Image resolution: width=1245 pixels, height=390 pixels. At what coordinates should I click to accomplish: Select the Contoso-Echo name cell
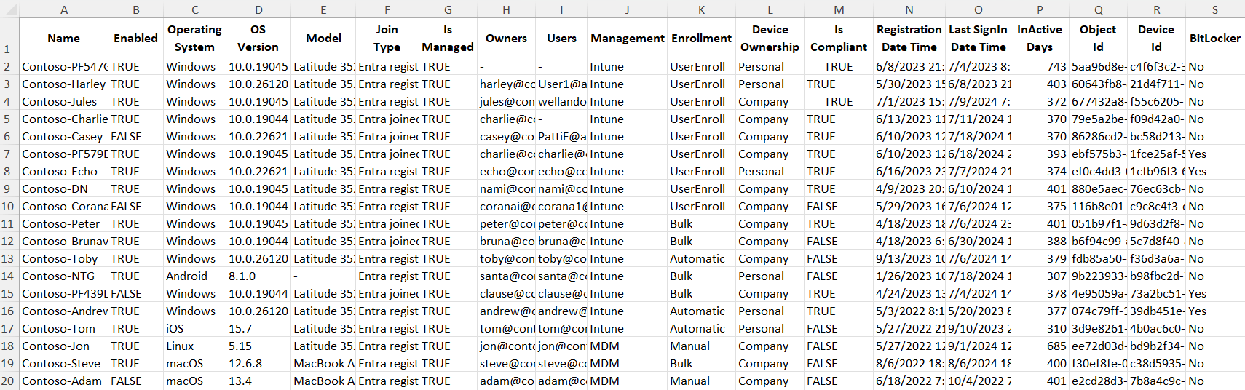[x=64, y=171]
